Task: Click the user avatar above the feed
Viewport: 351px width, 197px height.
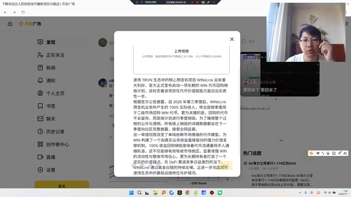Action: (x=103, y=43)
